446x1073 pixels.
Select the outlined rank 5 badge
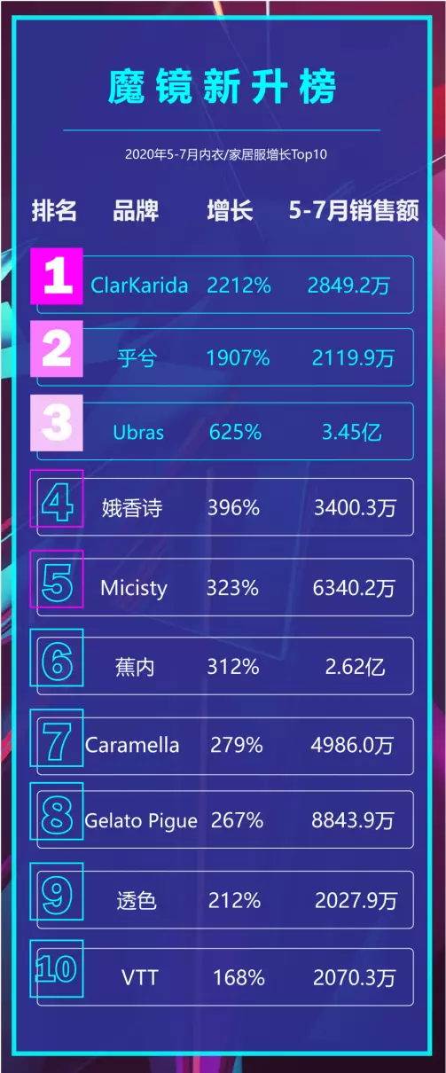pyautogui.click(x=57, y=579)
